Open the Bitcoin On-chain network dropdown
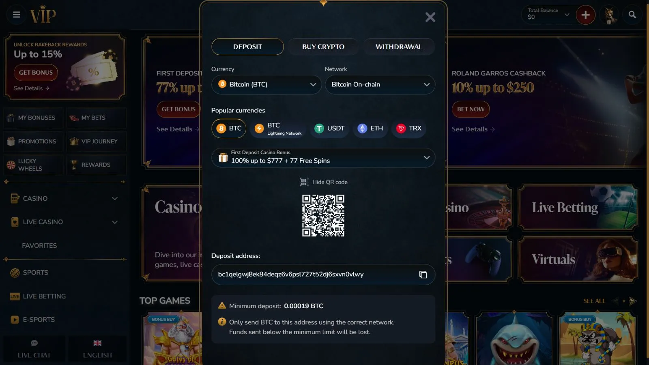This screenshot has height=365, width=649. pos(380,85)
